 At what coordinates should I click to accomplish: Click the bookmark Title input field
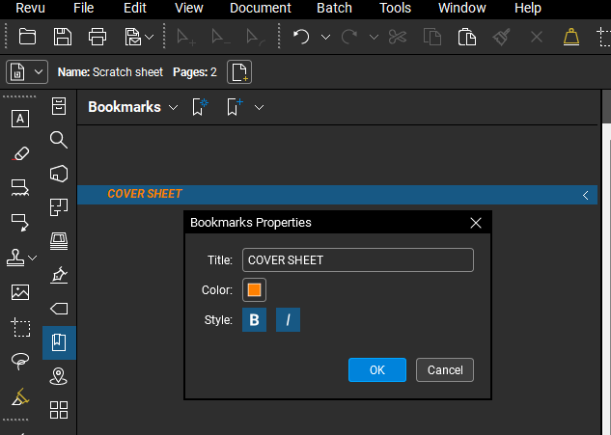click(358, 259)
